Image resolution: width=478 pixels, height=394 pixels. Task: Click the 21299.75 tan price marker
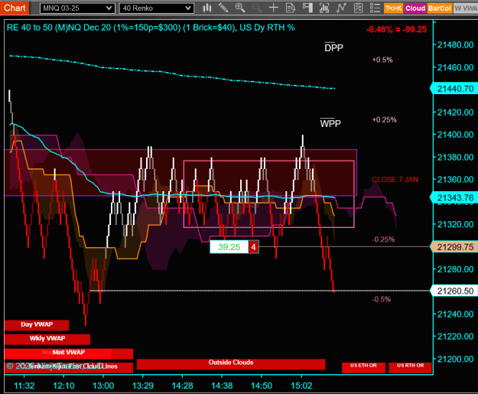[x=454, y=246]
